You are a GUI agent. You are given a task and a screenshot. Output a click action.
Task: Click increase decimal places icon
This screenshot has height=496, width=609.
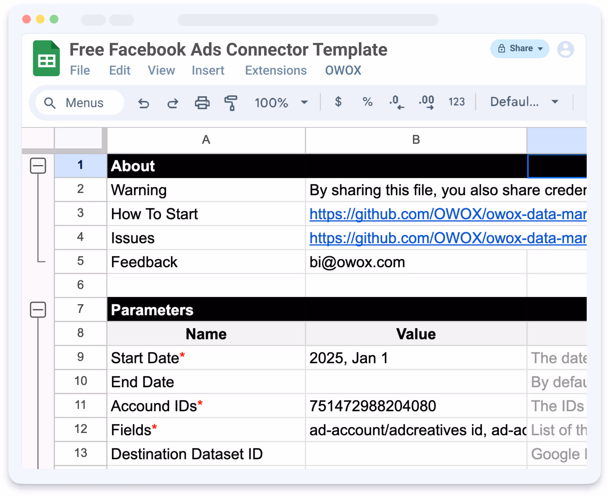pyautogui.click(x=426, y=102)
